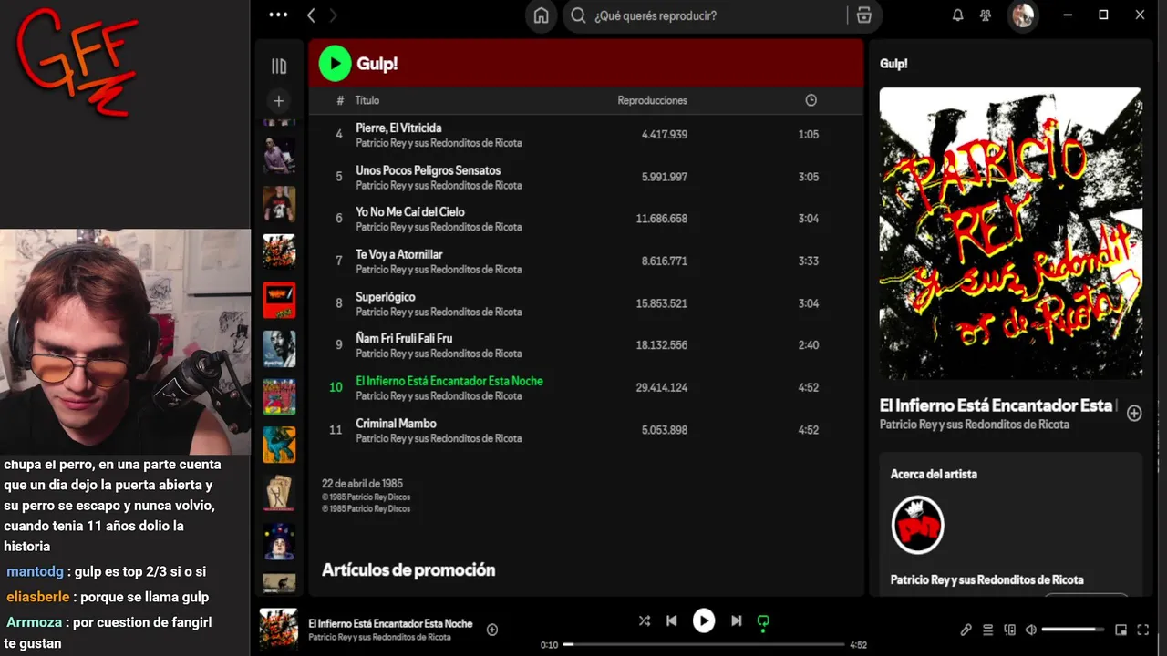Expand Your Library sidebar
Screen dimensions: 1167x656
click(x=279, y=66)
